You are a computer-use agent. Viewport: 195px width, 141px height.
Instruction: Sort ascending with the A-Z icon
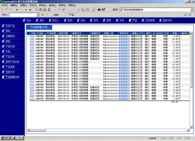coord(45,10)
